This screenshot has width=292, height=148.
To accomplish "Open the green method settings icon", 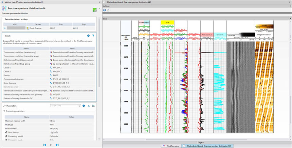I will (95, 10).
